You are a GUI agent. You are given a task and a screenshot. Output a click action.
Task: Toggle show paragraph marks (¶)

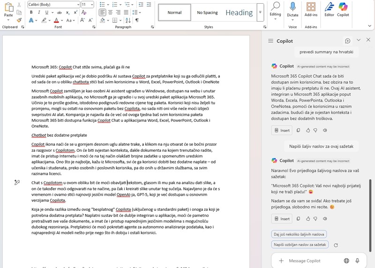[137, 20]
